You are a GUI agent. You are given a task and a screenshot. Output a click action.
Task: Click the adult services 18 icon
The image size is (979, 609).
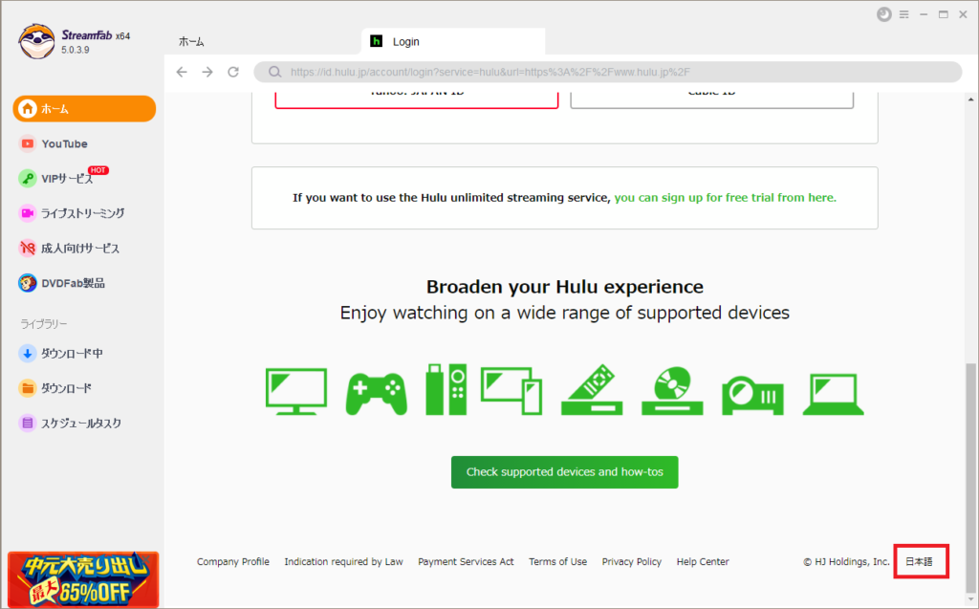tap(27, 249)
